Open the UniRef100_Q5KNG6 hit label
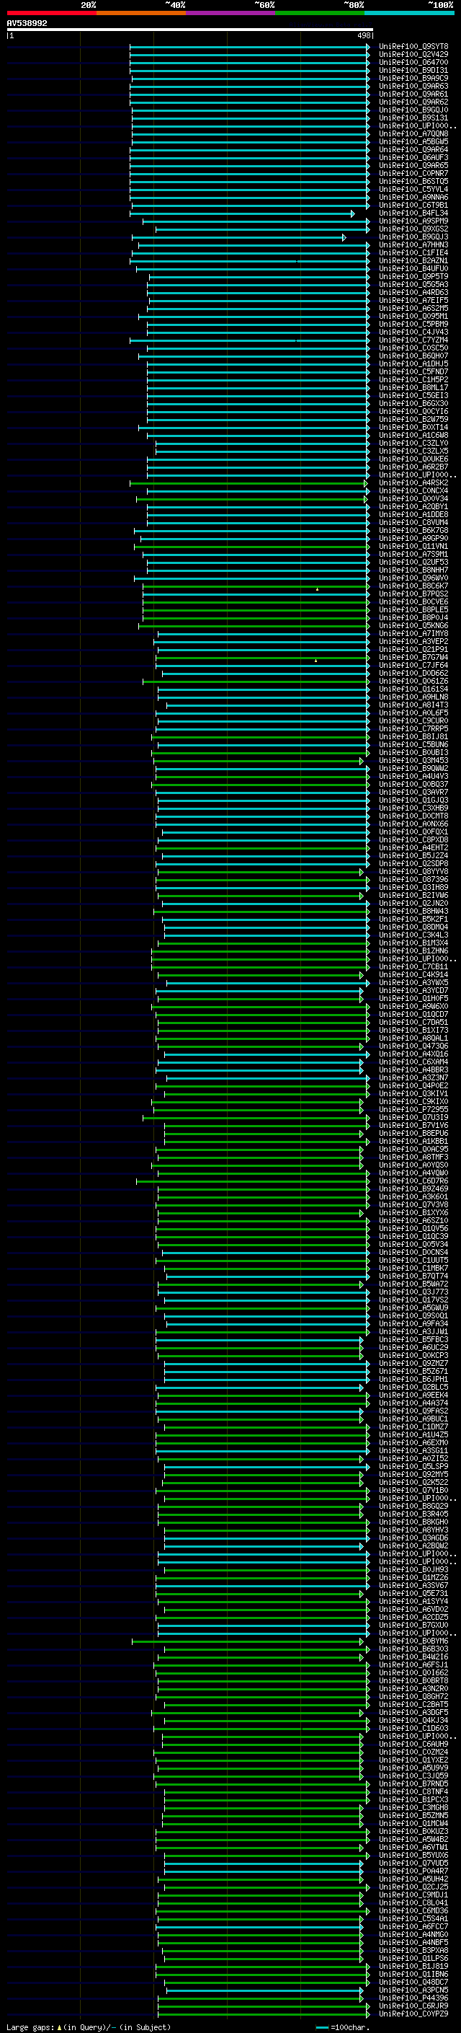Viewport: 461px width, 2033px height. click(x=413, y=626)
